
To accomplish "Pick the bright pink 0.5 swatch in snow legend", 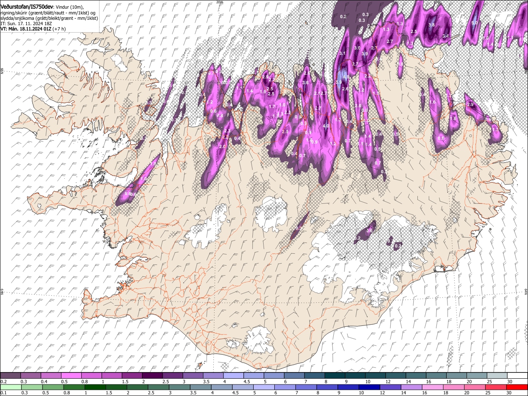I will pyautogui.click(x=71, y=375).
